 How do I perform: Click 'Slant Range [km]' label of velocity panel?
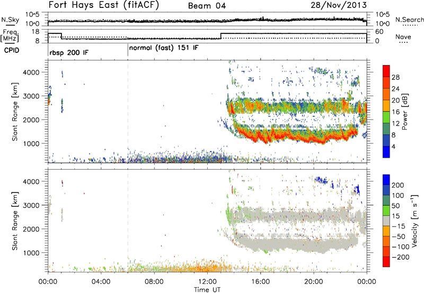click(x=15, y=221)
